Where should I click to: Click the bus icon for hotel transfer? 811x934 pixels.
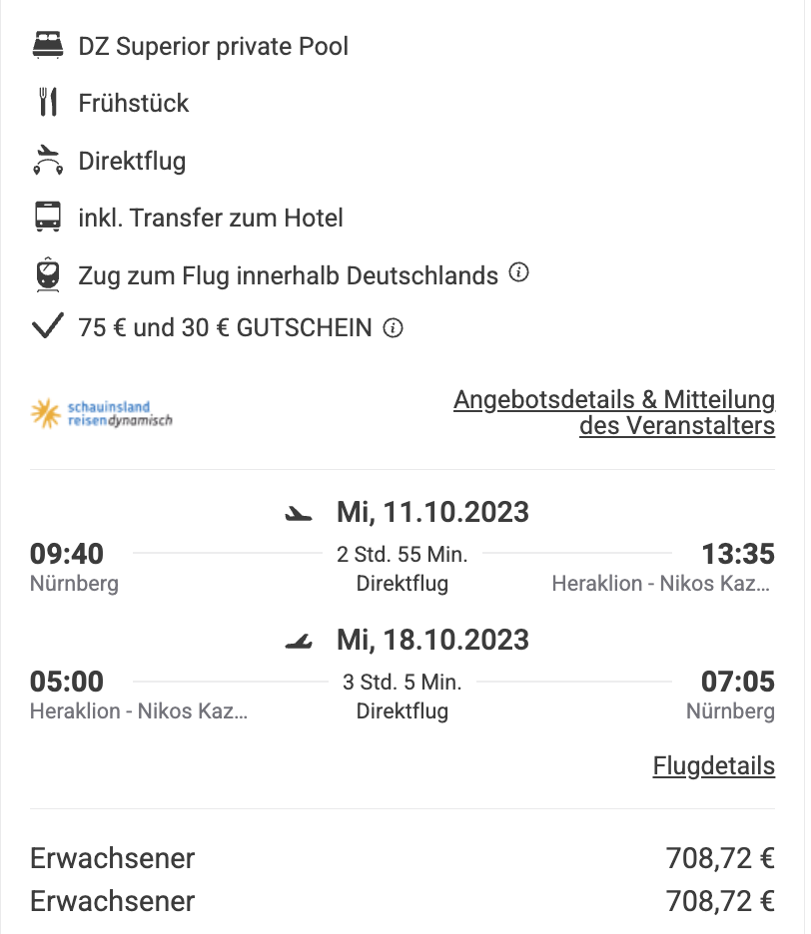48,217
